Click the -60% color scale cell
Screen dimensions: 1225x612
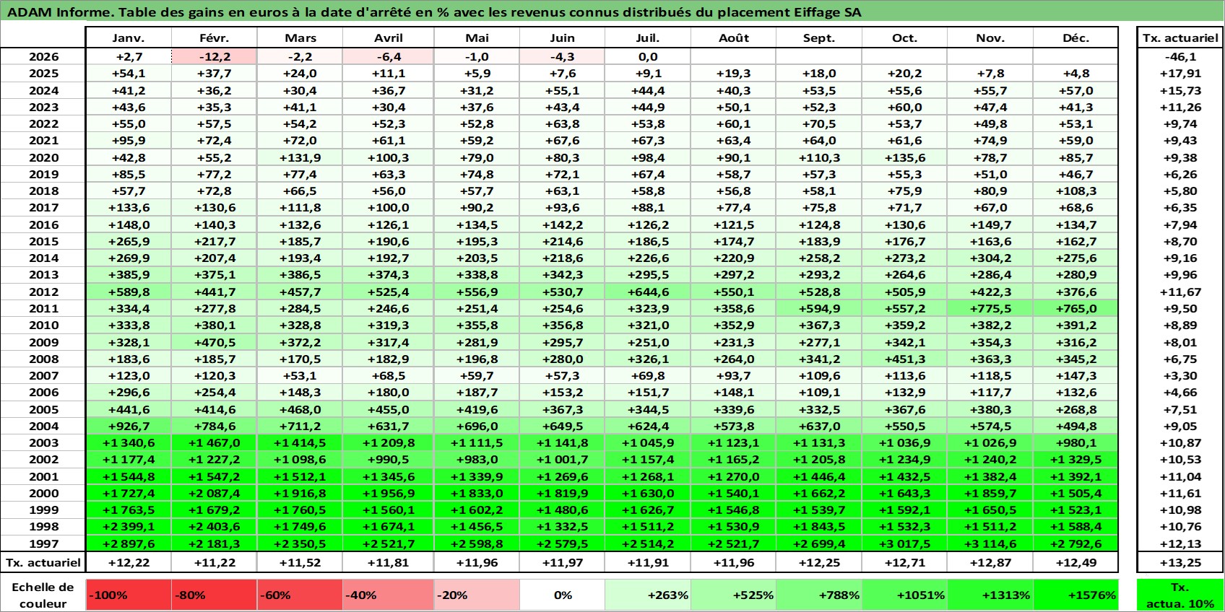click(300, 595)
